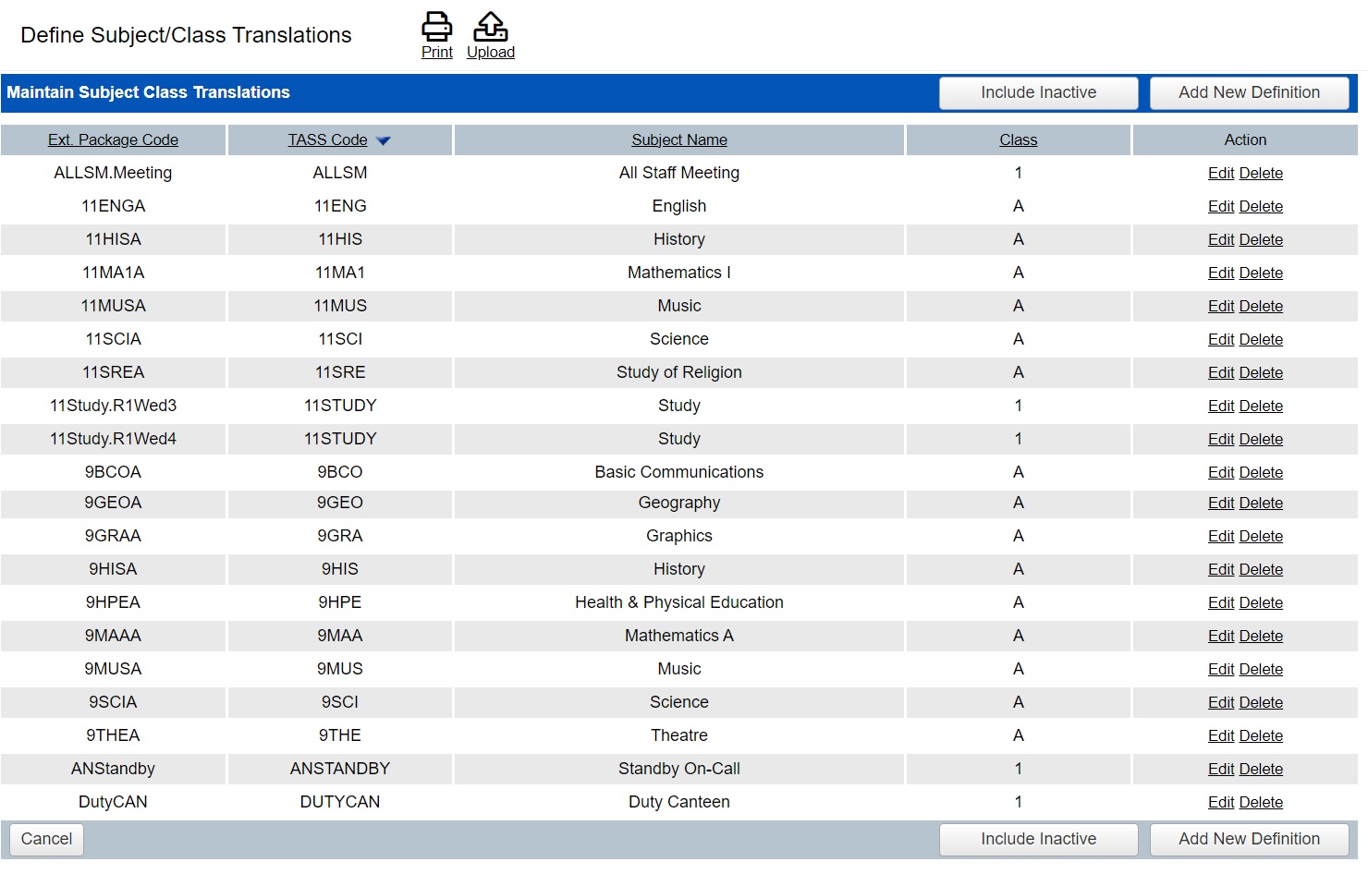Image resolution: width=1368 pixels, height=874 pixels.
Task: Edit the 9GEOA Geography row
Action: coord(1220,503)
